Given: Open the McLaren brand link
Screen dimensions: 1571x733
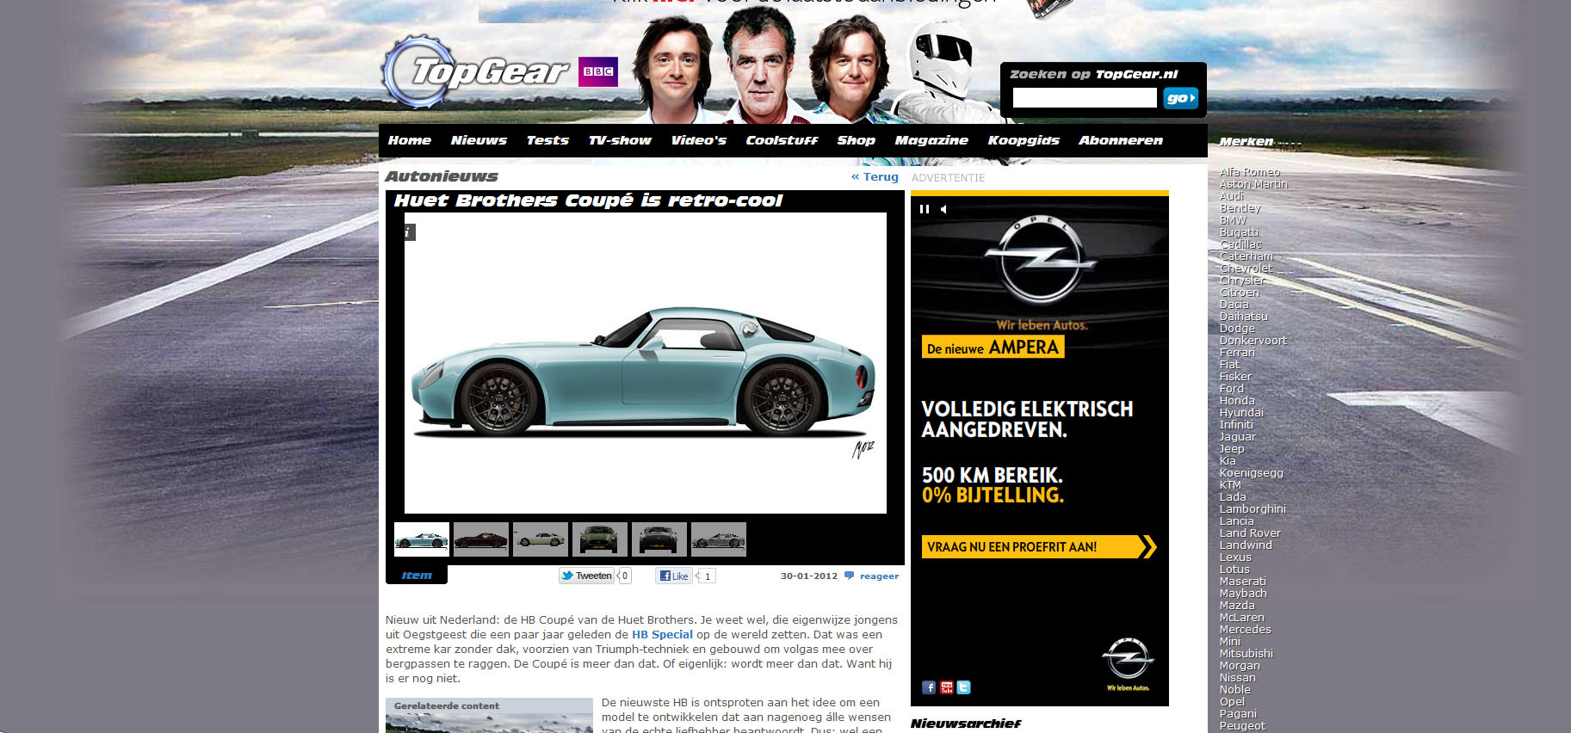Looking at the screenshot, I should 1242,618.
